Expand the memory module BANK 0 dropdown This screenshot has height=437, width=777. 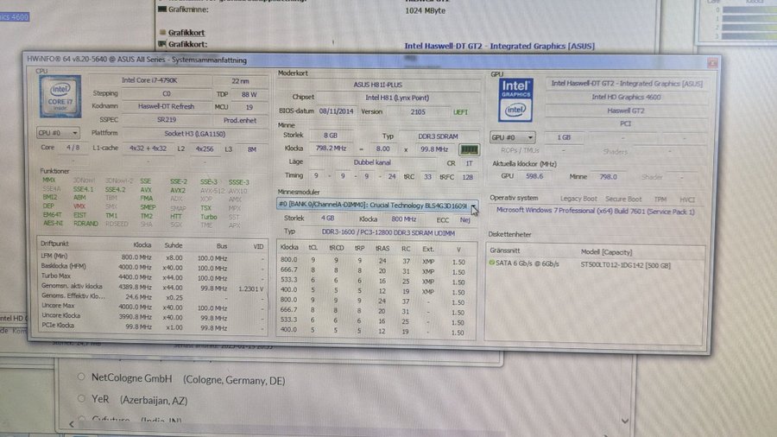point(474,206)
